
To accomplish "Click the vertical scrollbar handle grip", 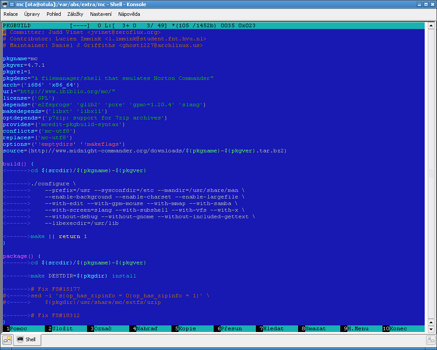I will click(431, 173).
